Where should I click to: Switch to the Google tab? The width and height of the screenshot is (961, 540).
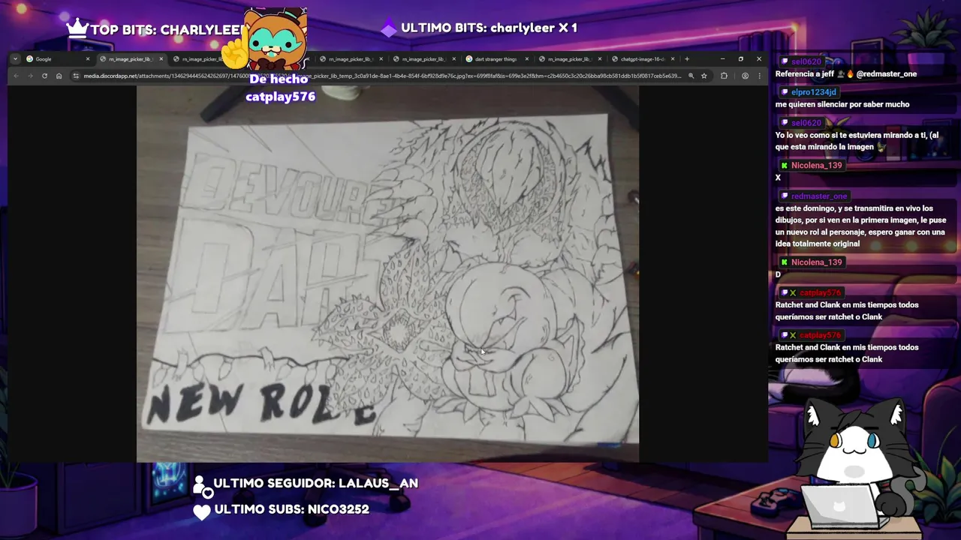58,59
